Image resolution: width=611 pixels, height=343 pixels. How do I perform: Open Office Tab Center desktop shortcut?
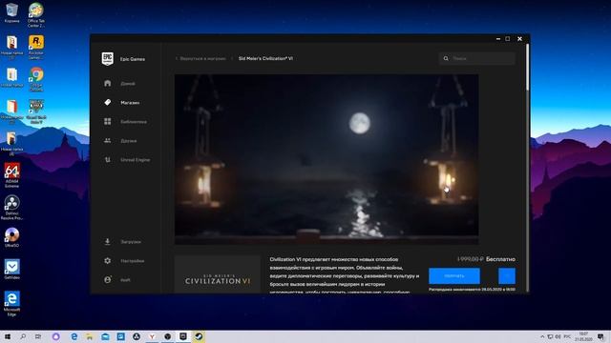[36, 15]
